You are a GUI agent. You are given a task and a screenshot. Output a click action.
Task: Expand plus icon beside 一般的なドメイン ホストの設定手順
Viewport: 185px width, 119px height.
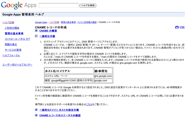click(x=36, y=110)
